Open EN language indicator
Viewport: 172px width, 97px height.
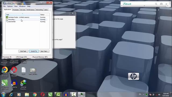140,94
